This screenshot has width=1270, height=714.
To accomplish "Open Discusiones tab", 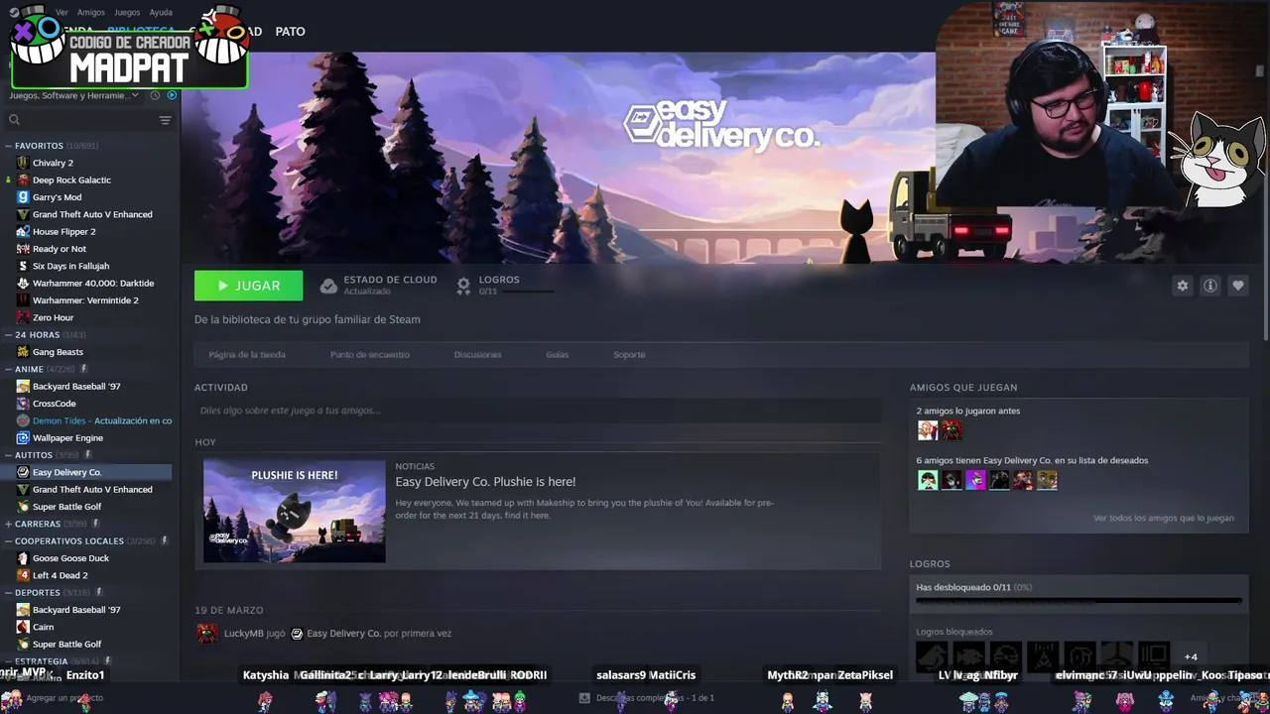I will pyautogui.click(x=477, y=355).
